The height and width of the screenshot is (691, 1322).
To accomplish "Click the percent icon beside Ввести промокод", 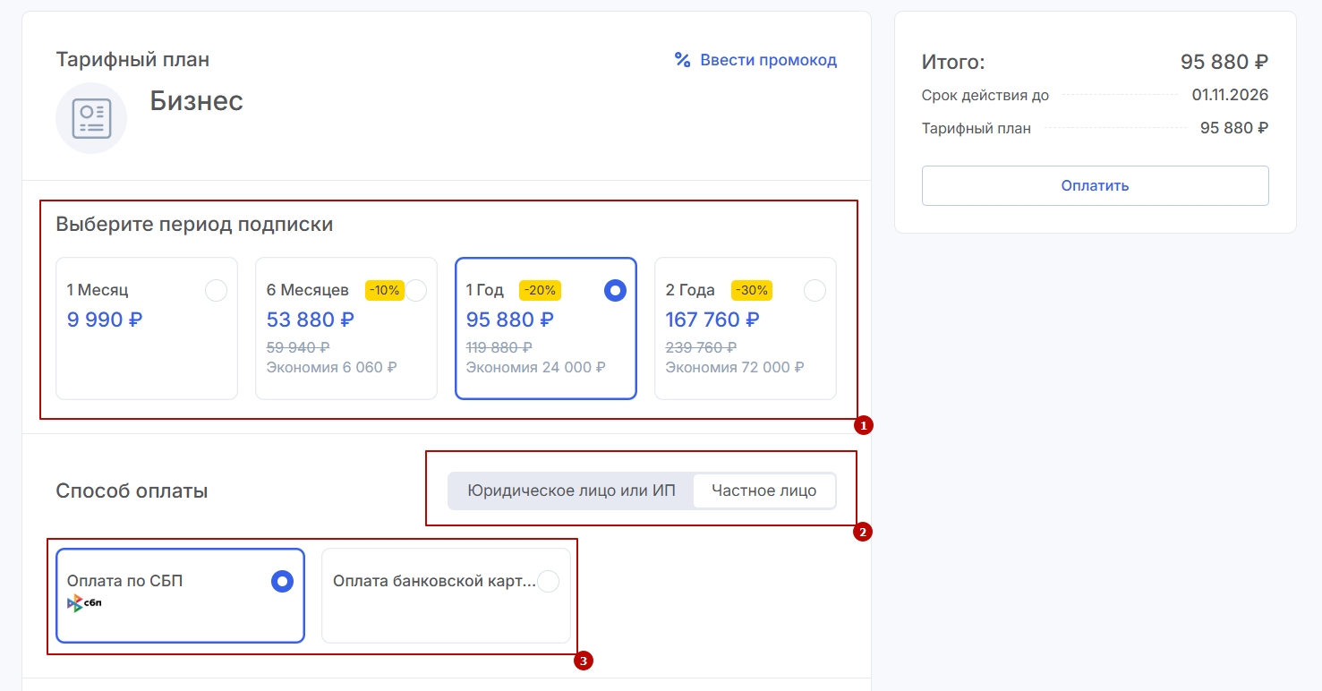I will tap(683, 60).
